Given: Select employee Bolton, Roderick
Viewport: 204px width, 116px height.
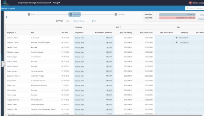Looking at the screenshot, I should [x=13, y=66].
